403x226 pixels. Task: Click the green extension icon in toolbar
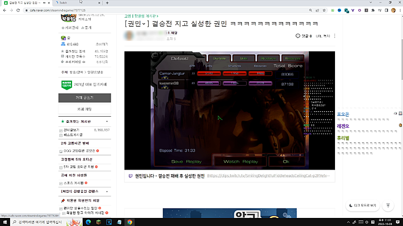tap(332, 10)
